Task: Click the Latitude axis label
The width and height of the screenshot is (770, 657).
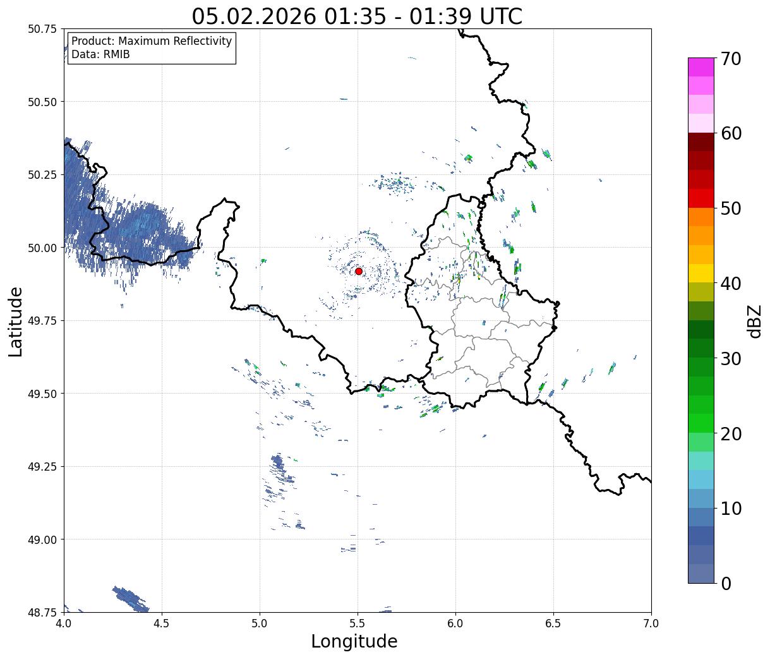Action: pyautogui.click(x=16, y=322)
